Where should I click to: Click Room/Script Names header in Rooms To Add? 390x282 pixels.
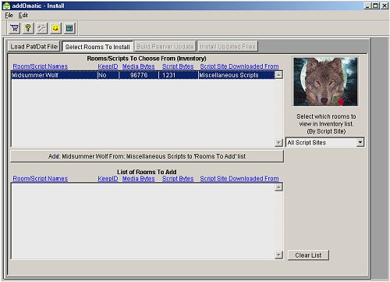(x=41, y=179)
